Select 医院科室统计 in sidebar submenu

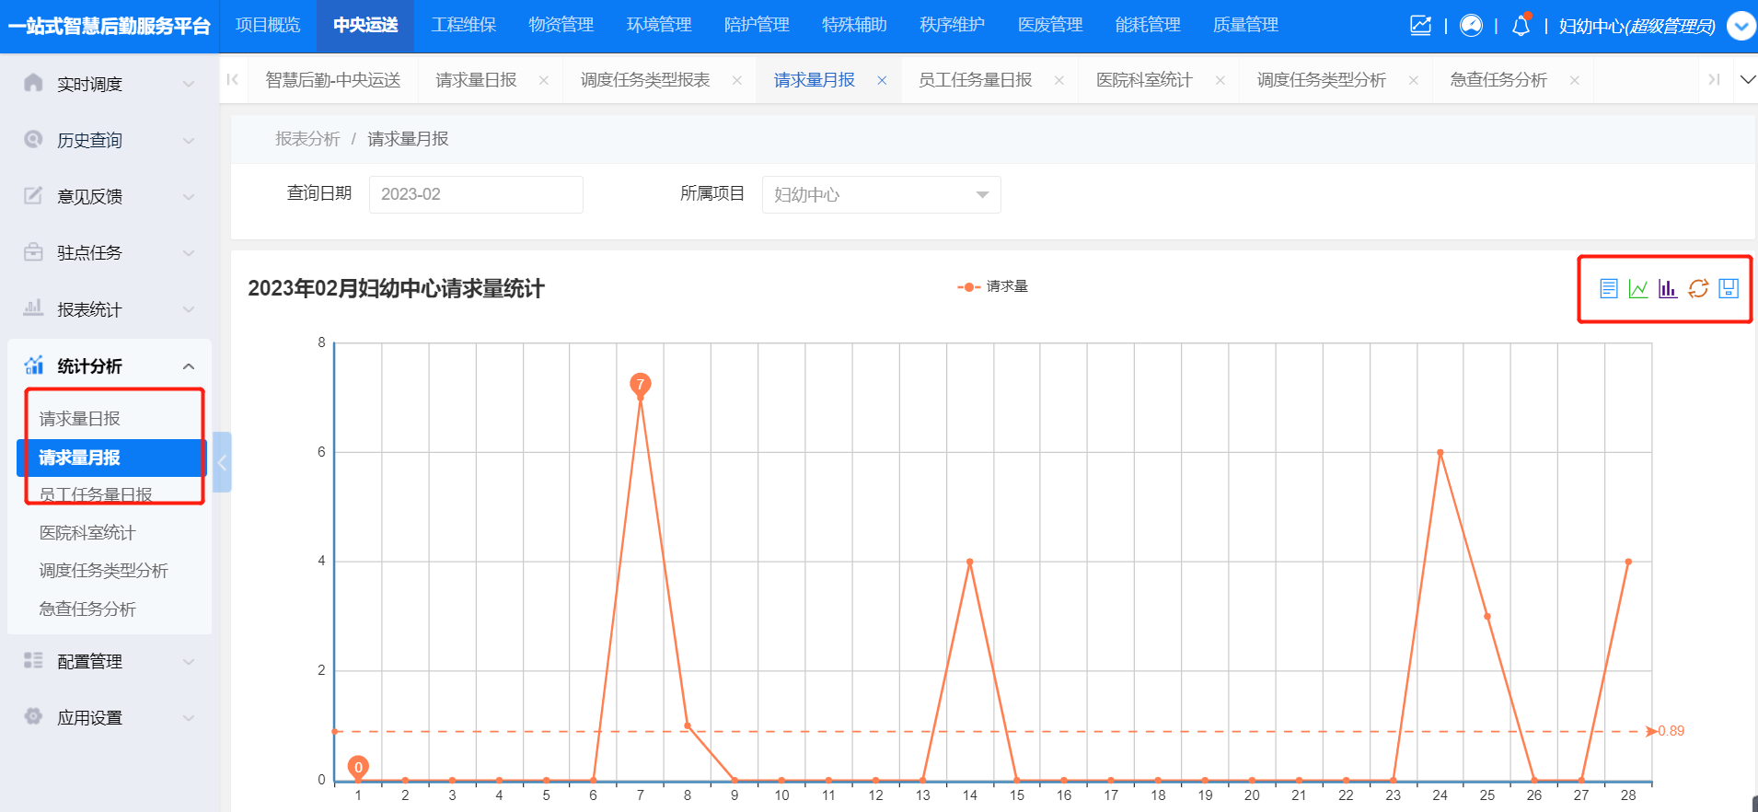[x=87, y=533]
